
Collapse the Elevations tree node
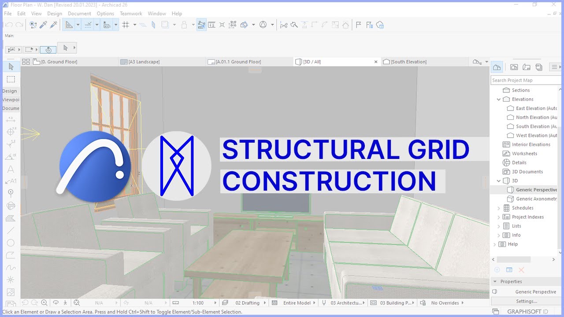click(x=499, y=100)
